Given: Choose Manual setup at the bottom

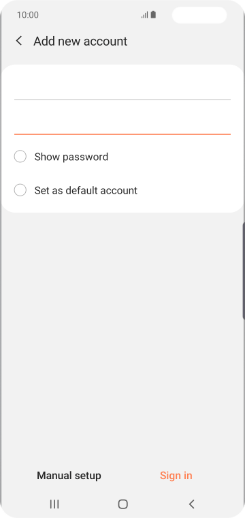Looking at the screenshot, I should (69, 475).
